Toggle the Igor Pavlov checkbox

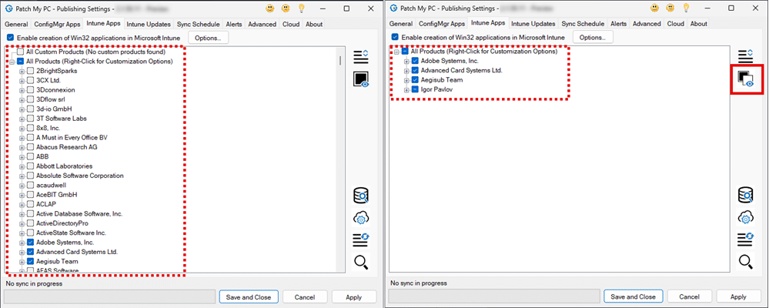pyautogui.click(x=415, y=89)
